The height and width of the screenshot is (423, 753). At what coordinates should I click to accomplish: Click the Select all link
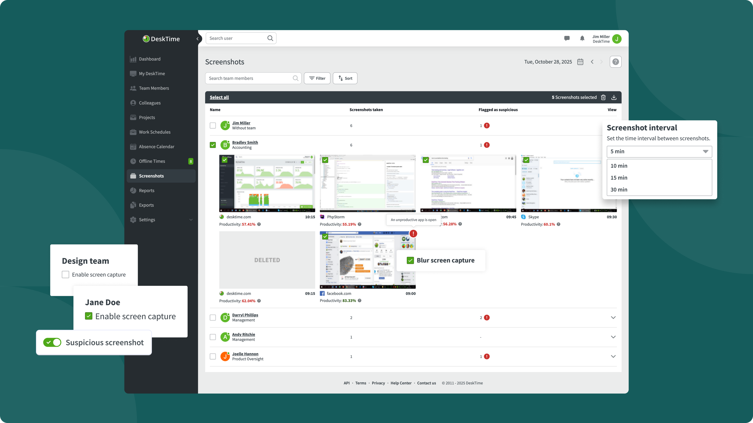coord(219,97)
